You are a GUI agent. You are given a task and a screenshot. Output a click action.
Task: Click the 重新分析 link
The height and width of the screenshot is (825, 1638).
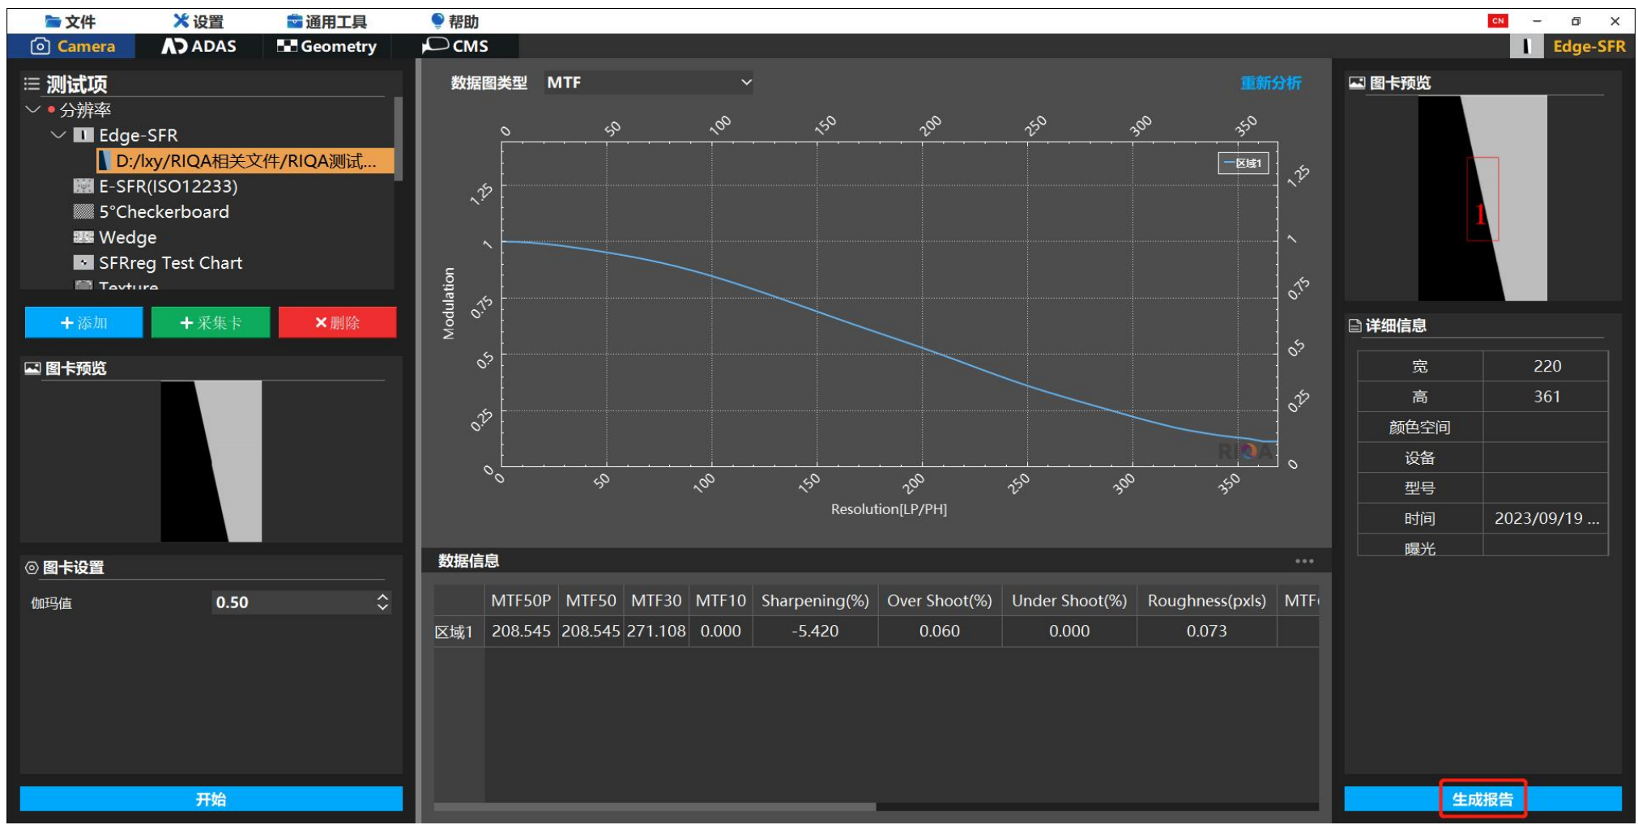(1270, 83)
